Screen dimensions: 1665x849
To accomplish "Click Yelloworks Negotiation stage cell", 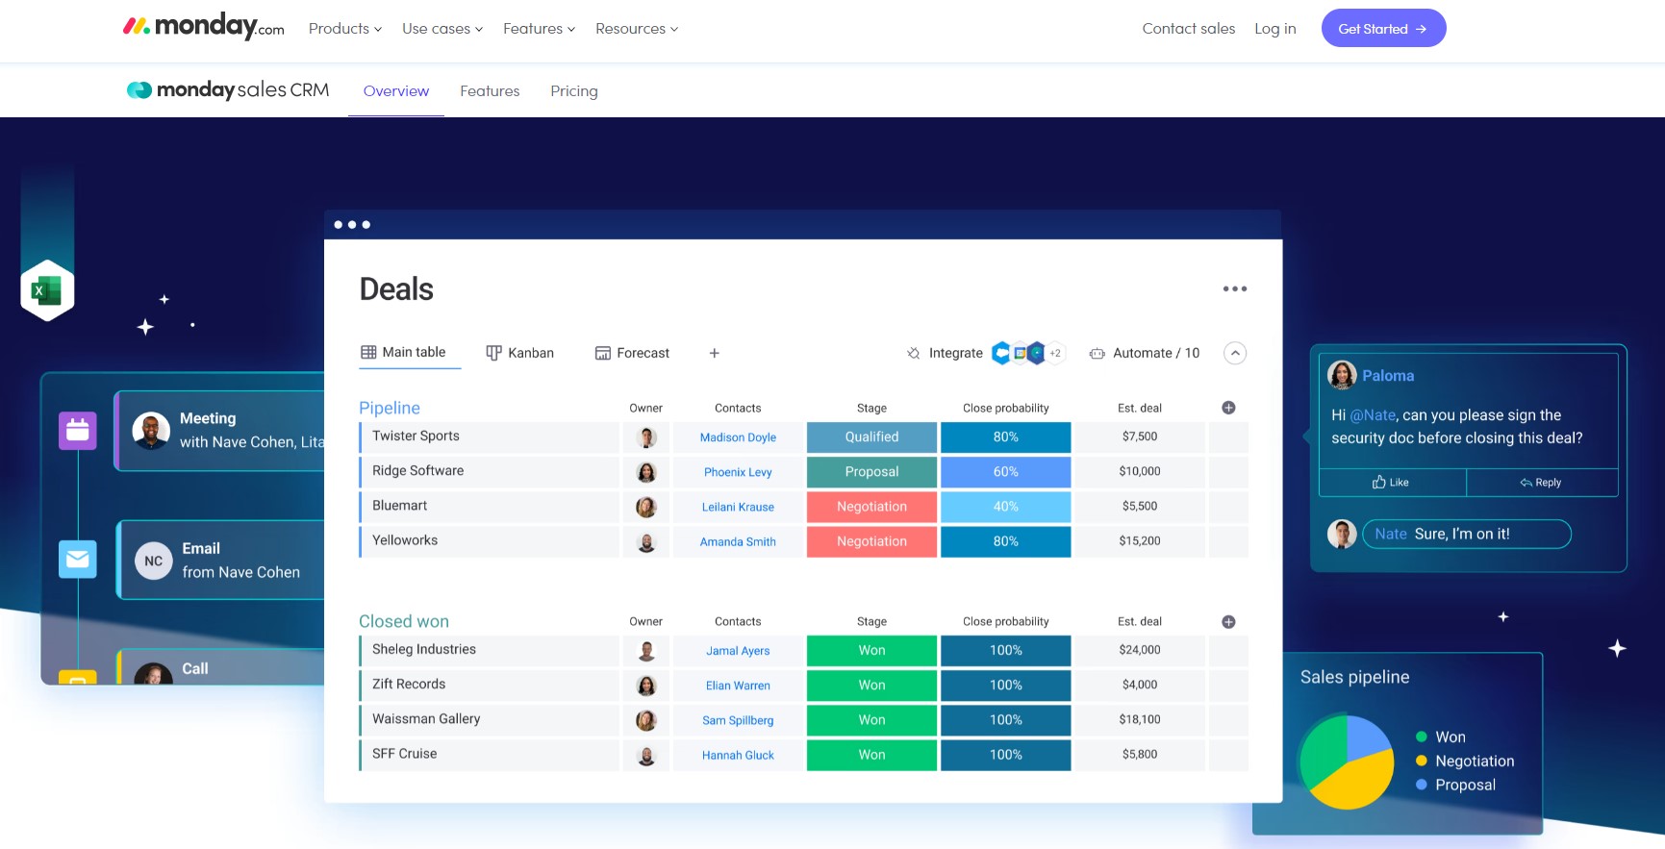I will pyautogui.click(x=871, y=541).
